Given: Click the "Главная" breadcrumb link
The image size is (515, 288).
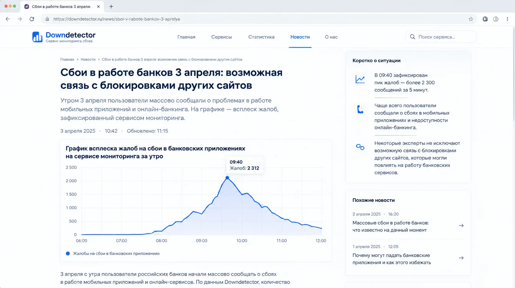Looking at the screenshot, I should point(67,60).
